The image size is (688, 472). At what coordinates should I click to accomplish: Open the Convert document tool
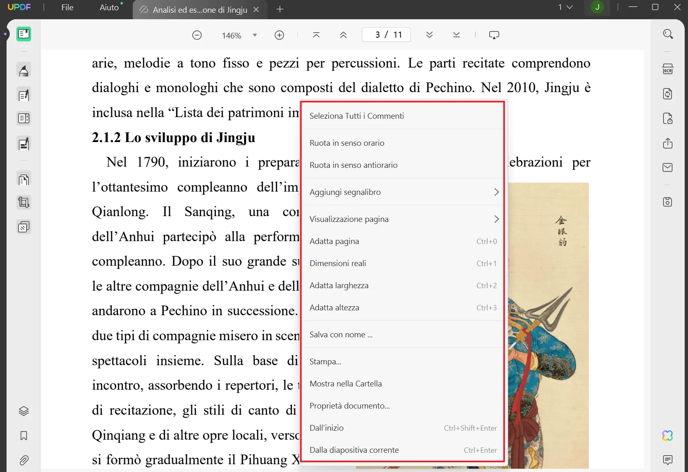click(x=668, y=94)
